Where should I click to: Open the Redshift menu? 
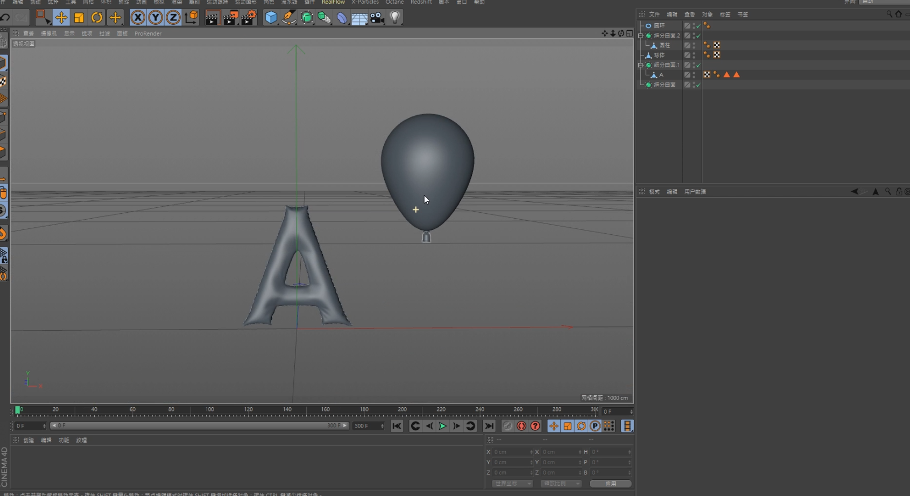pyautogui.click(x=421, y=2)
